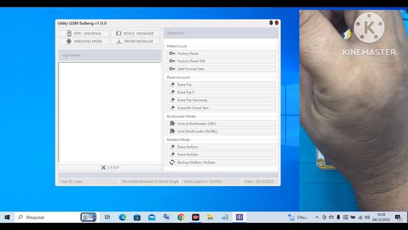
Task: Click the key icon on Factory Reset Old
Action: [172, 61]
